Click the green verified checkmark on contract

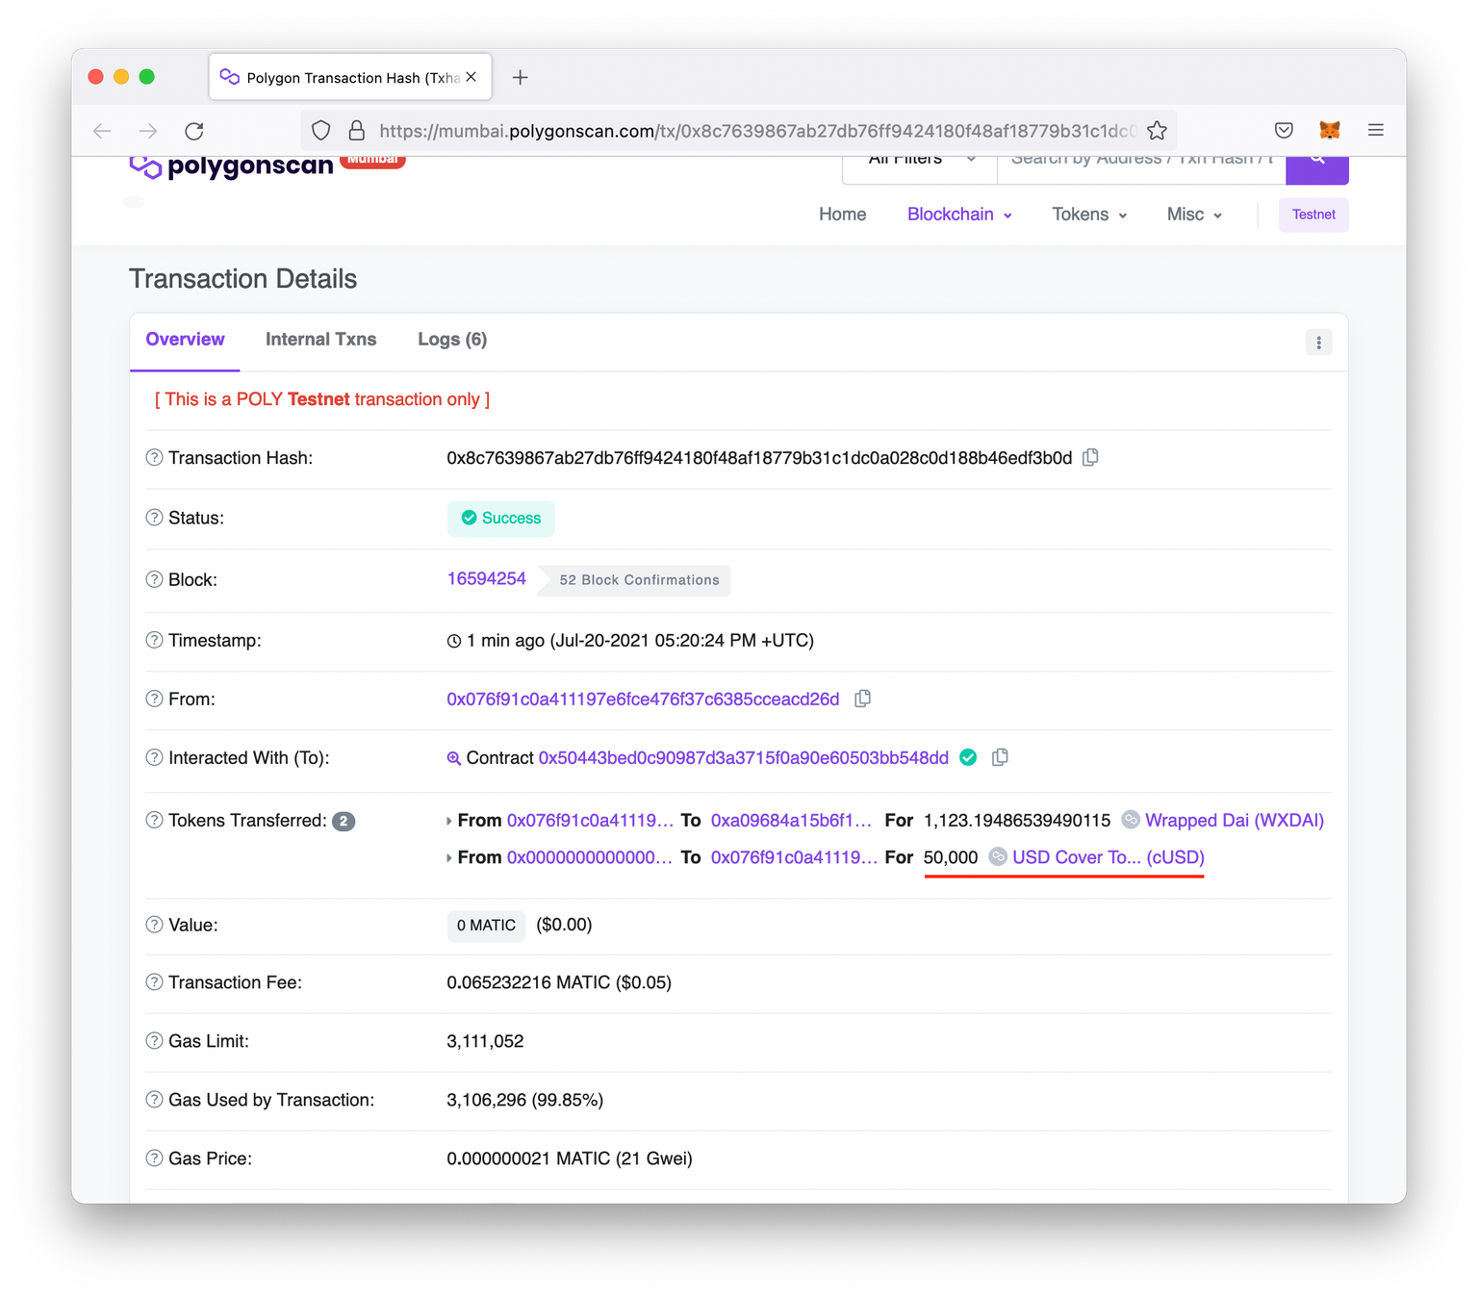(968, 757)
